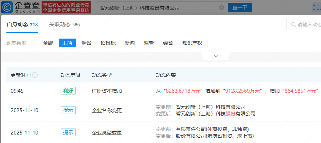Click the red slogan banner by the logo
This screenshot has width=321, height=143.
coord(66,7)
